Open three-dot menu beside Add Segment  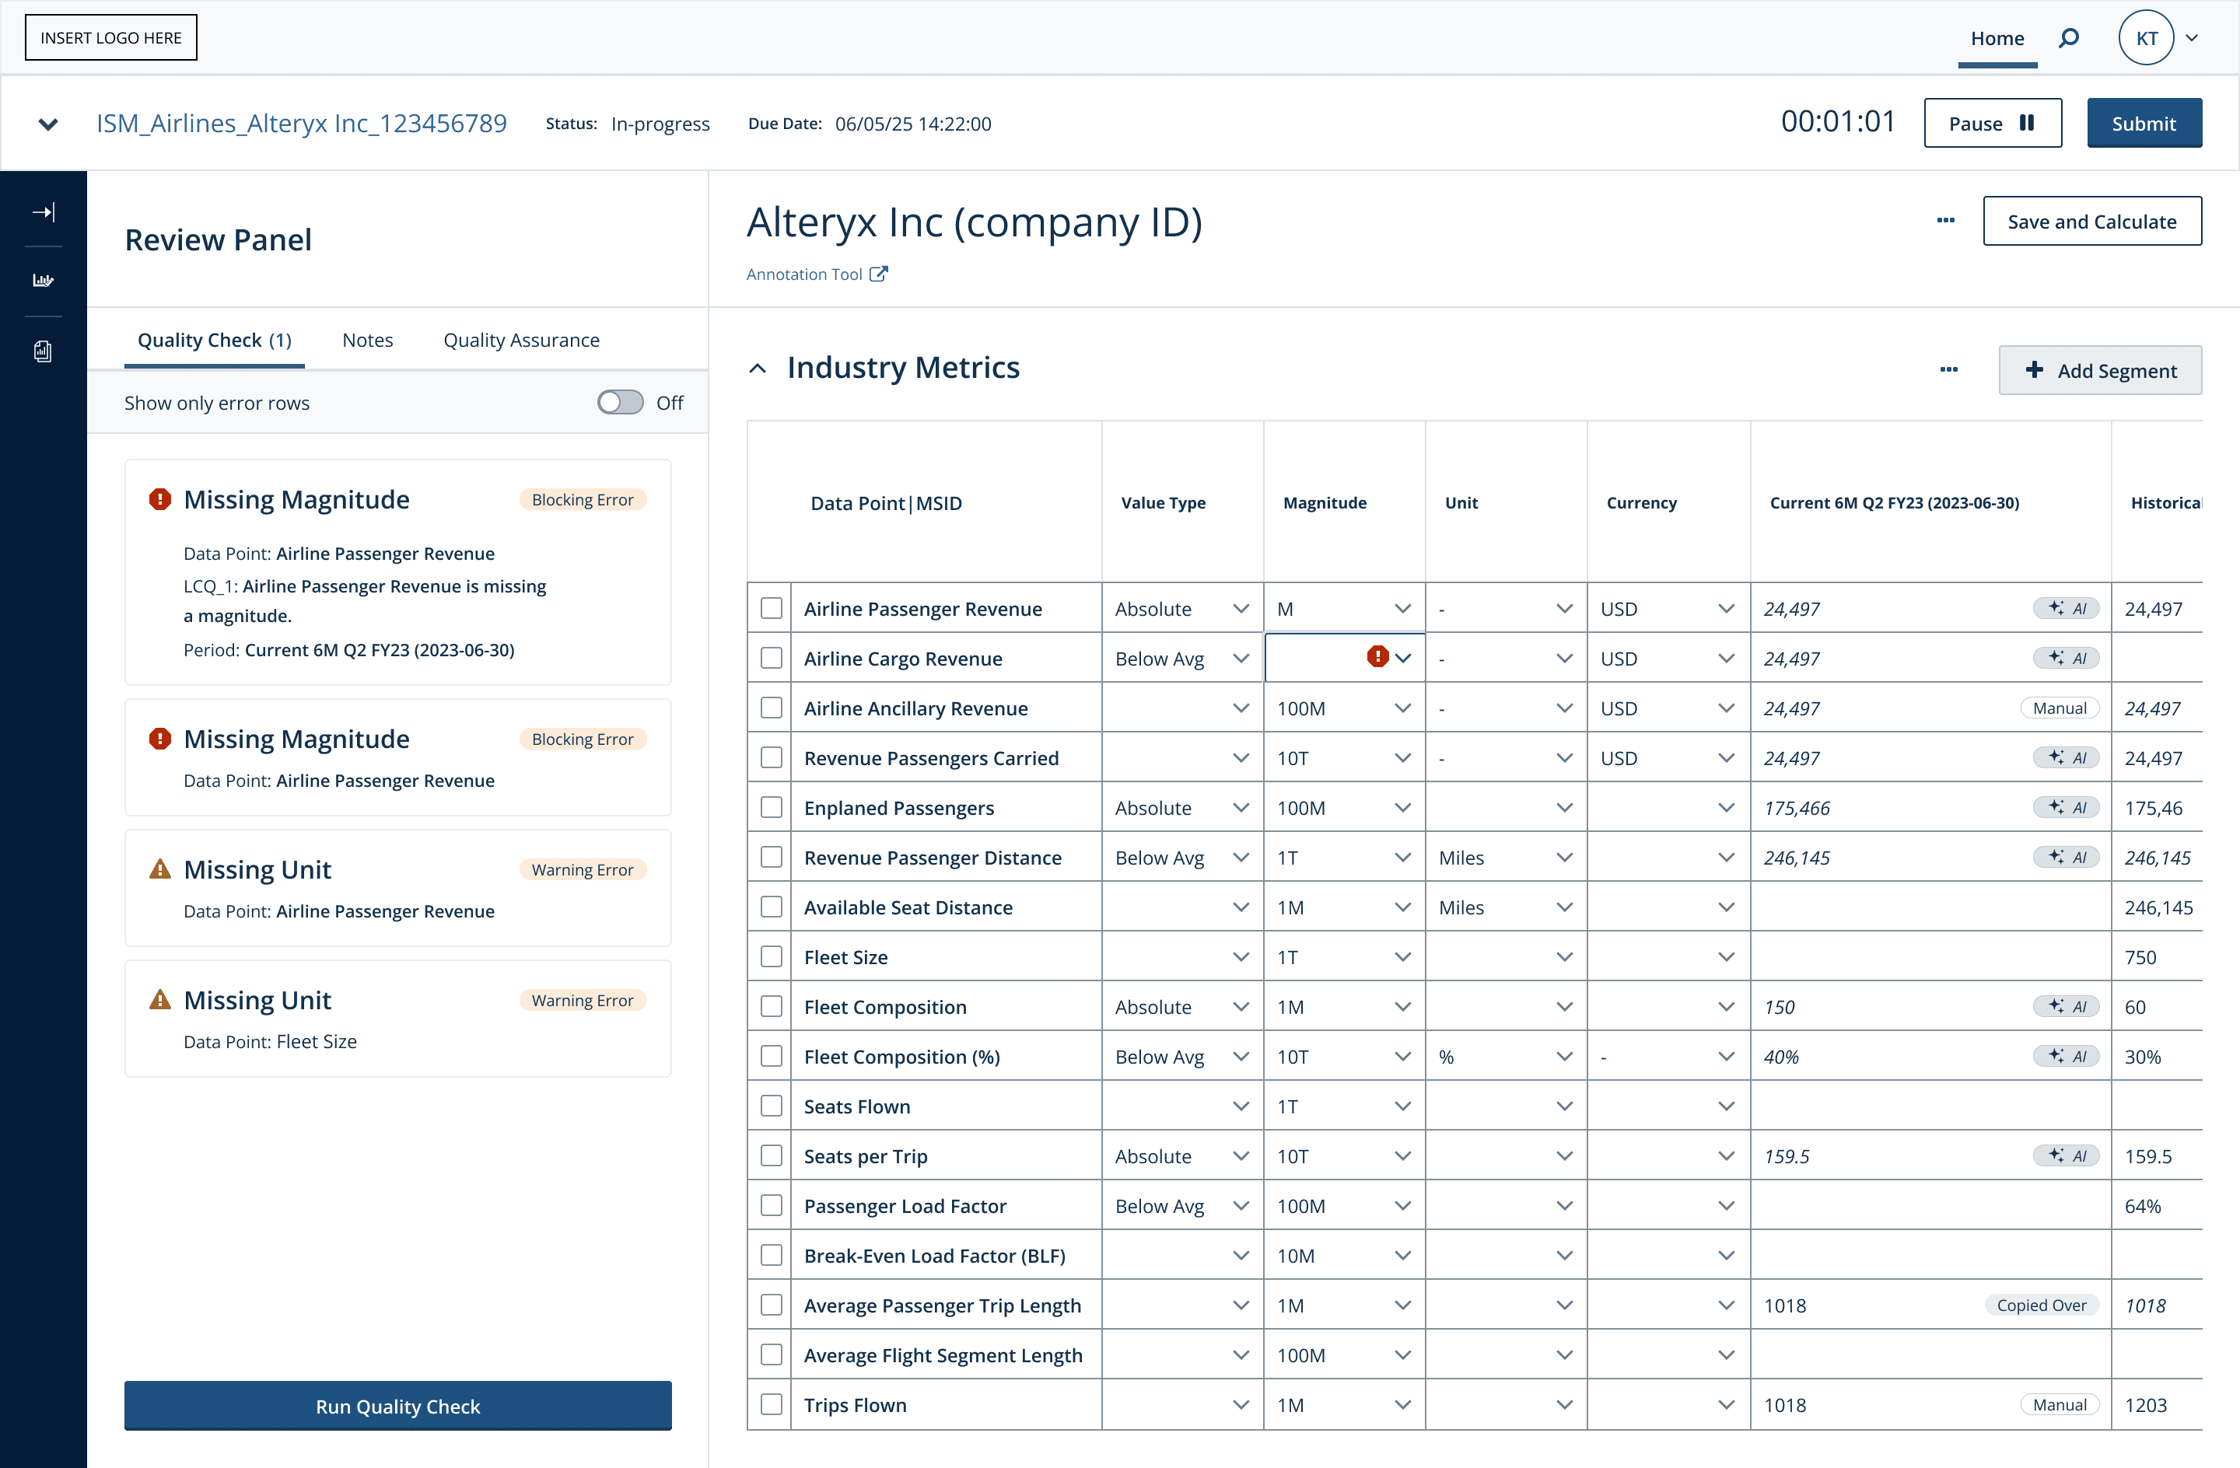[x=1948, y=369]
